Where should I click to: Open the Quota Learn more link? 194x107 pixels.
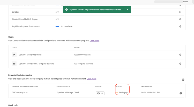pos(94,41)
